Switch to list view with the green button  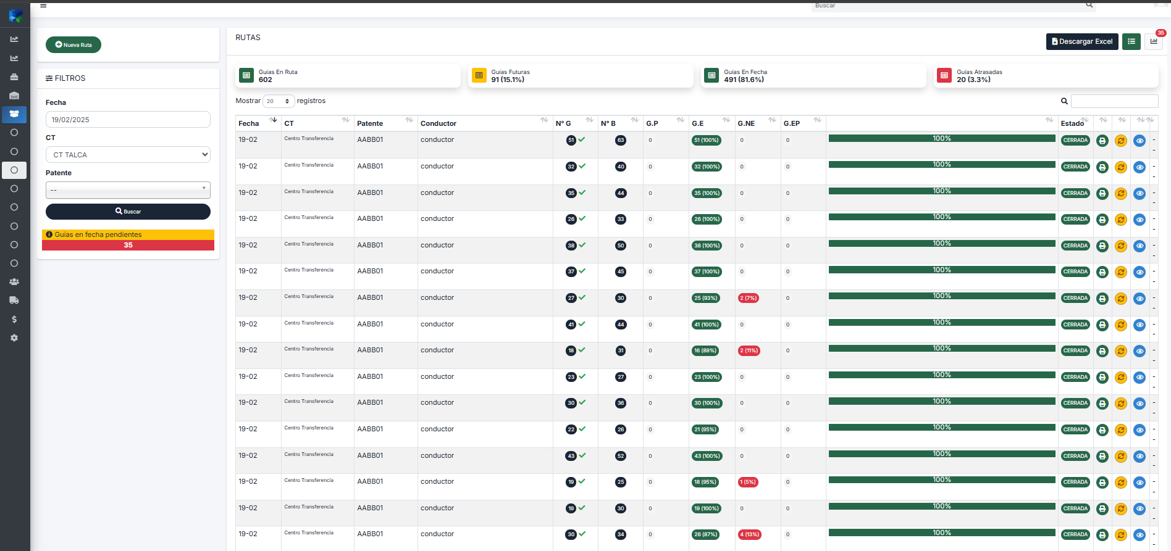[x=1131, y=41]
